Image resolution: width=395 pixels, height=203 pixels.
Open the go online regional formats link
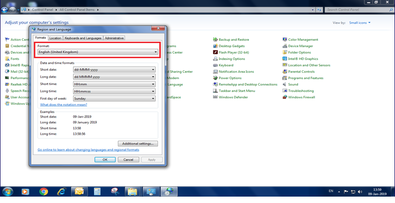point(88,149)
